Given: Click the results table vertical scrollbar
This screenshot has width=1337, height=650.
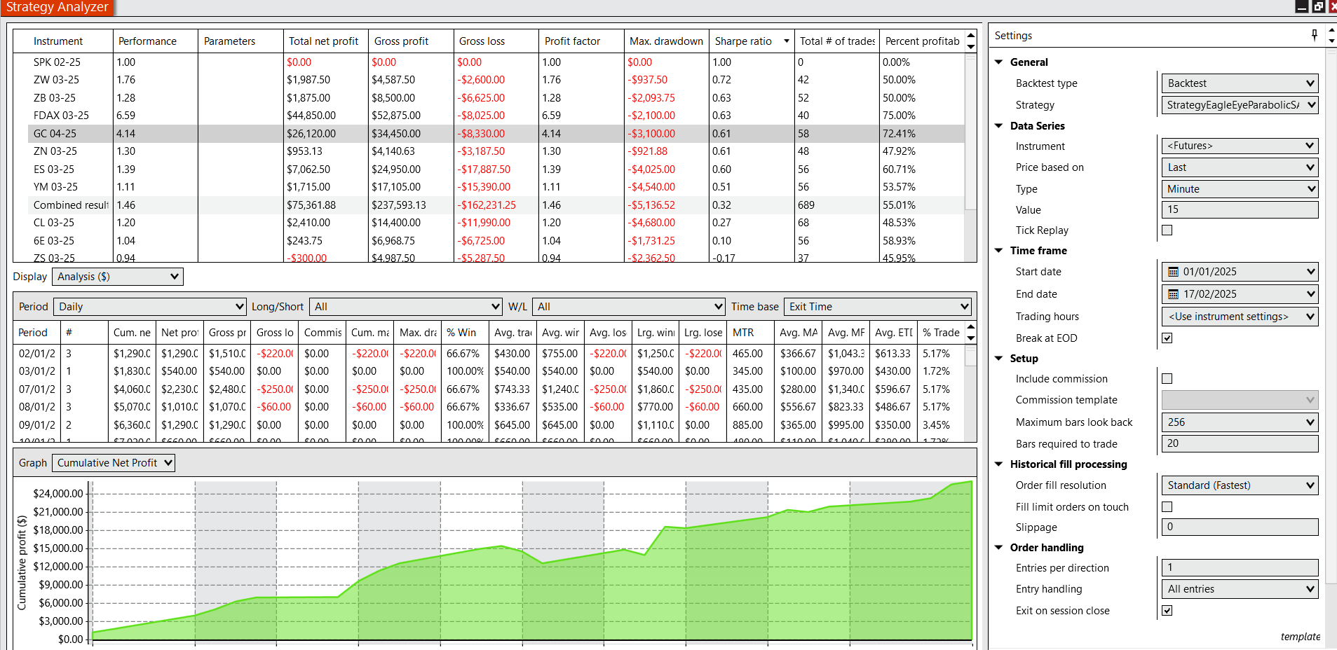Looking at the screenshot, I should 970,140.
